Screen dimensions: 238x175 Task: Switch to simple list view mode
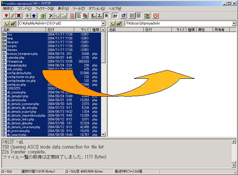pos(132,15)
